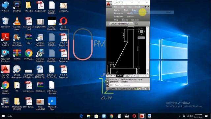The height and width of the screenshot is (119, 211).
Task: Launch AutoCAD 2014 desktop shortcut
Action: point(5,72)
